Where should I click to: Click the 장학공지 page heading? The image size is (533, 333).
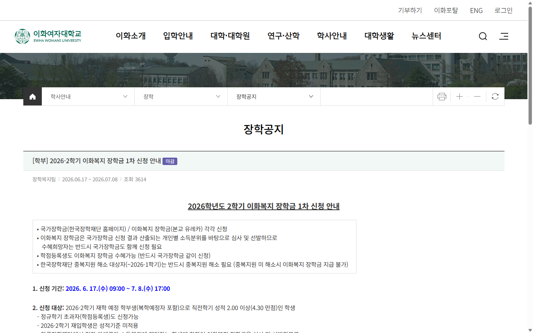[x=264, y=129]
